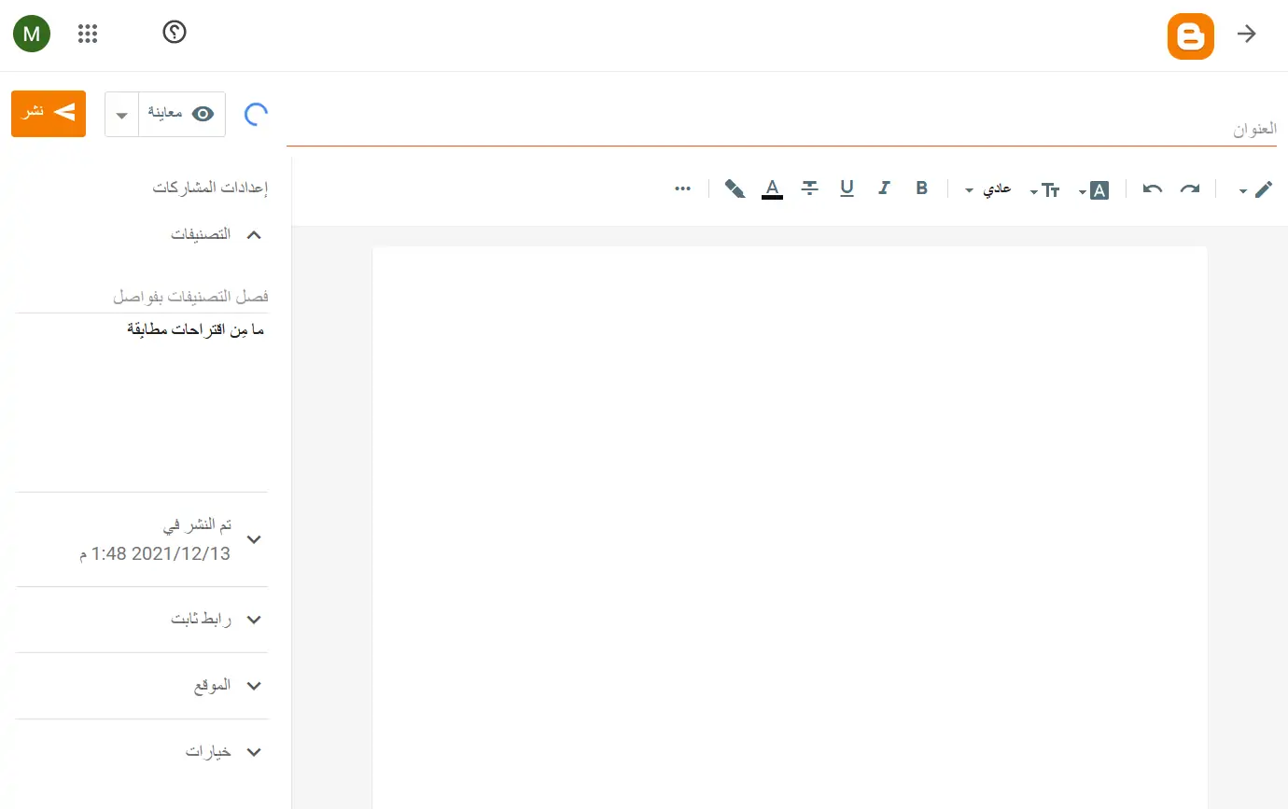Click the Blogger logo icon
The image size is (1288, 809).
1190,36
